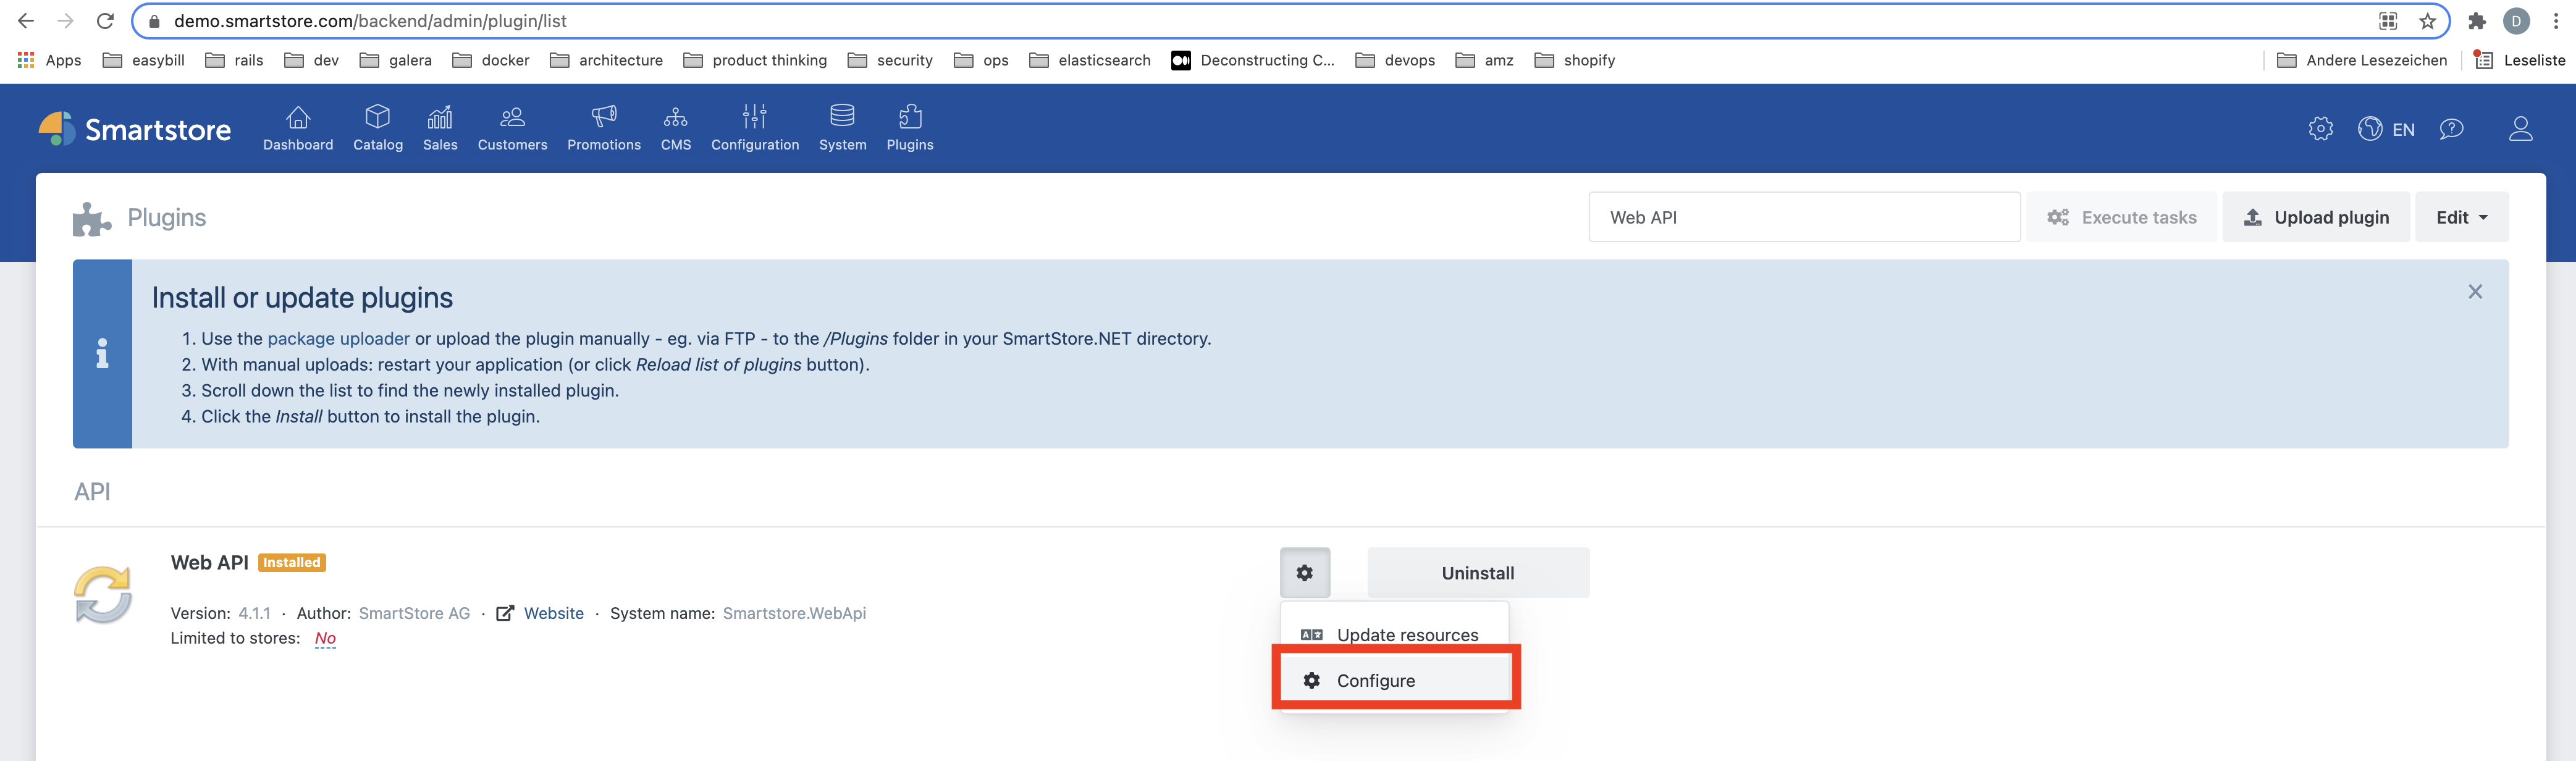Switch language using the EN globe
Viewport: 2576px width, 761px height.
pyautogui.click(x=2386, y=129)
